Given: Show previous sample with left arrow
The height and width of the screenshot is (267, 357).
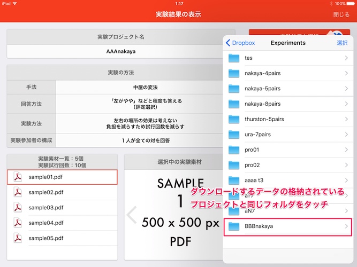Looking at the screenshot, I should [132, 215].
